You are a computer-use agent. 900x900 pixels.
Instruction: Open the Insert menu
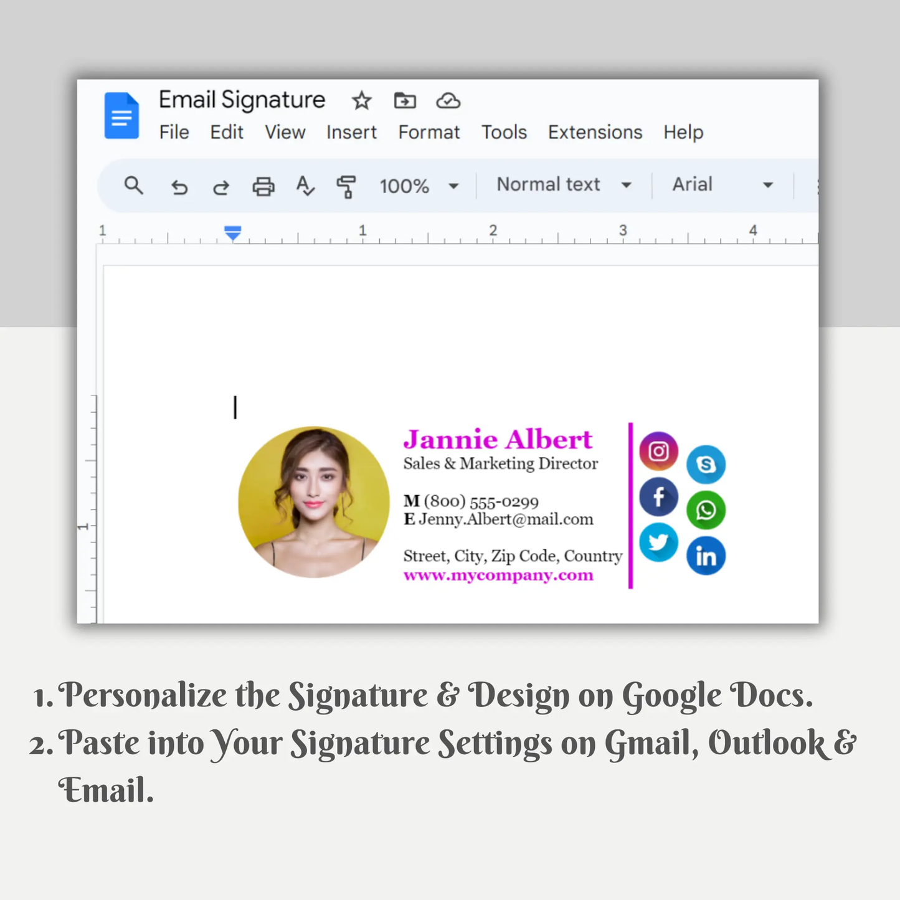(351, 133)
